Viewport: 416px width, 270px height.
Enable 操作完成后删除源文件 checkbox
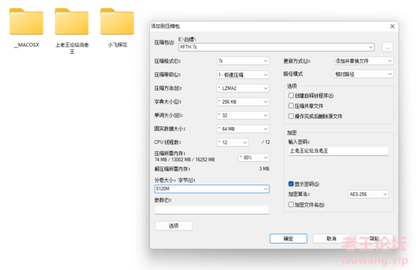291,116
